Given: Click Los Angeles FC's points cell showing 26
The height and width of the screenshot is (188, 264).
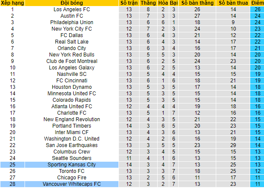Looking at the screenshot, I should coord(257,9).
